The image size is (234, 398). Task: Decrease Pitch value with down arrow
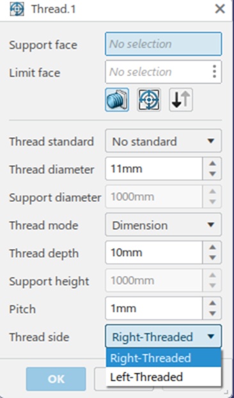(x=212, y=314)
